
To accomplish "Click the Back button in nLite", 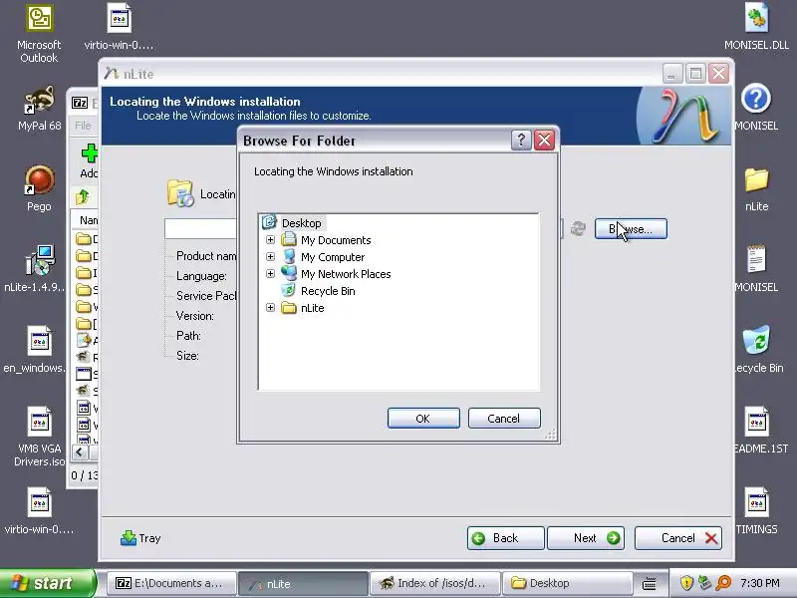I will pyautogui.click(x=505, y=538).
